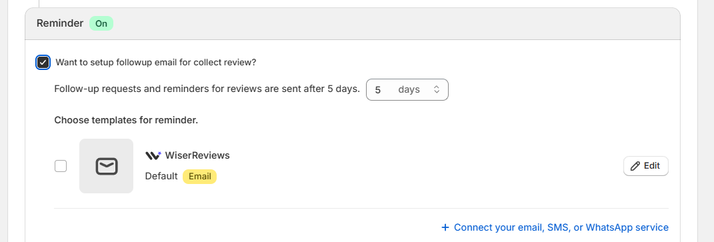The image size is (714, 242).
Task: Open the Edit button for the WiserReviews template
Action: [646, 167]
